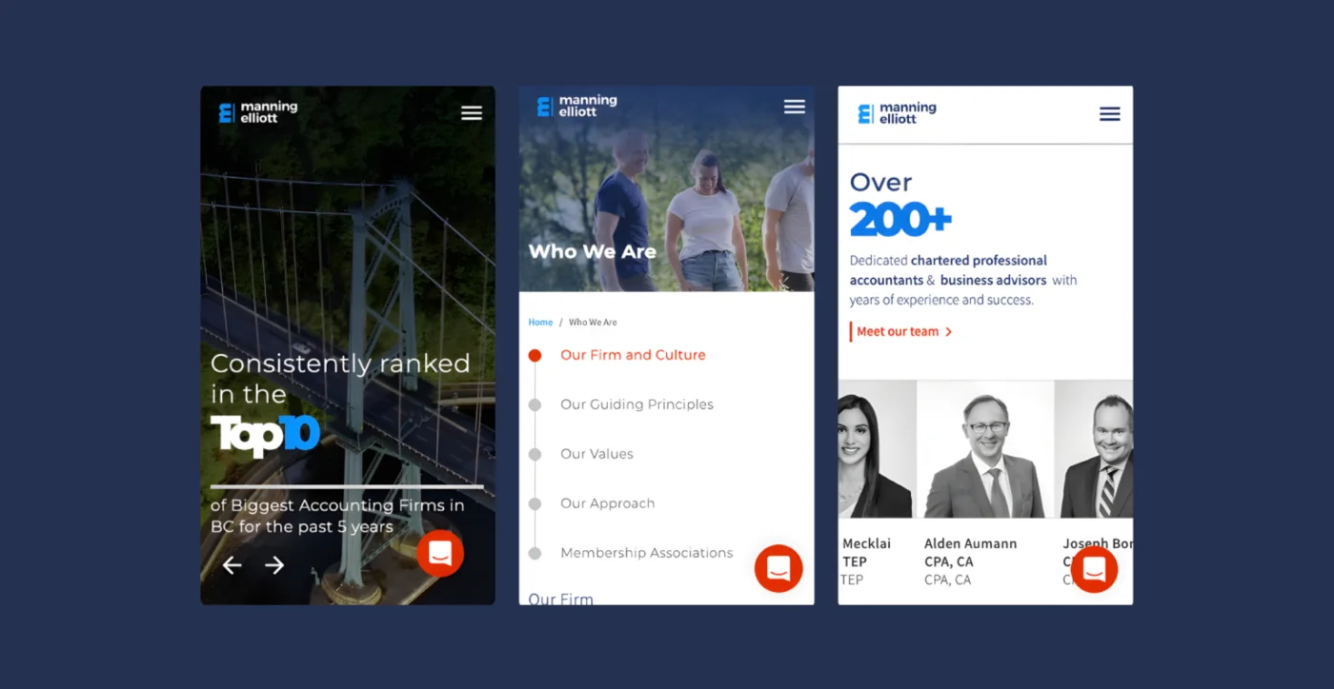1334x689 pixels.
Task: Open chat bubble over Joseph's name
Action: [1094, 569]
